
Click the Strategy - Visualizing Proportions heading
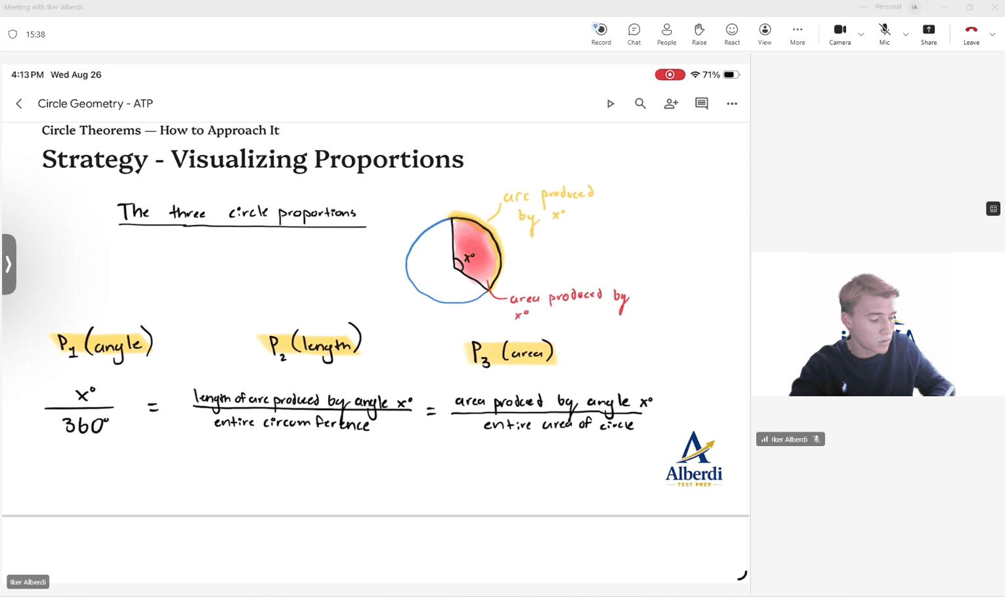(x=253, y=159)
